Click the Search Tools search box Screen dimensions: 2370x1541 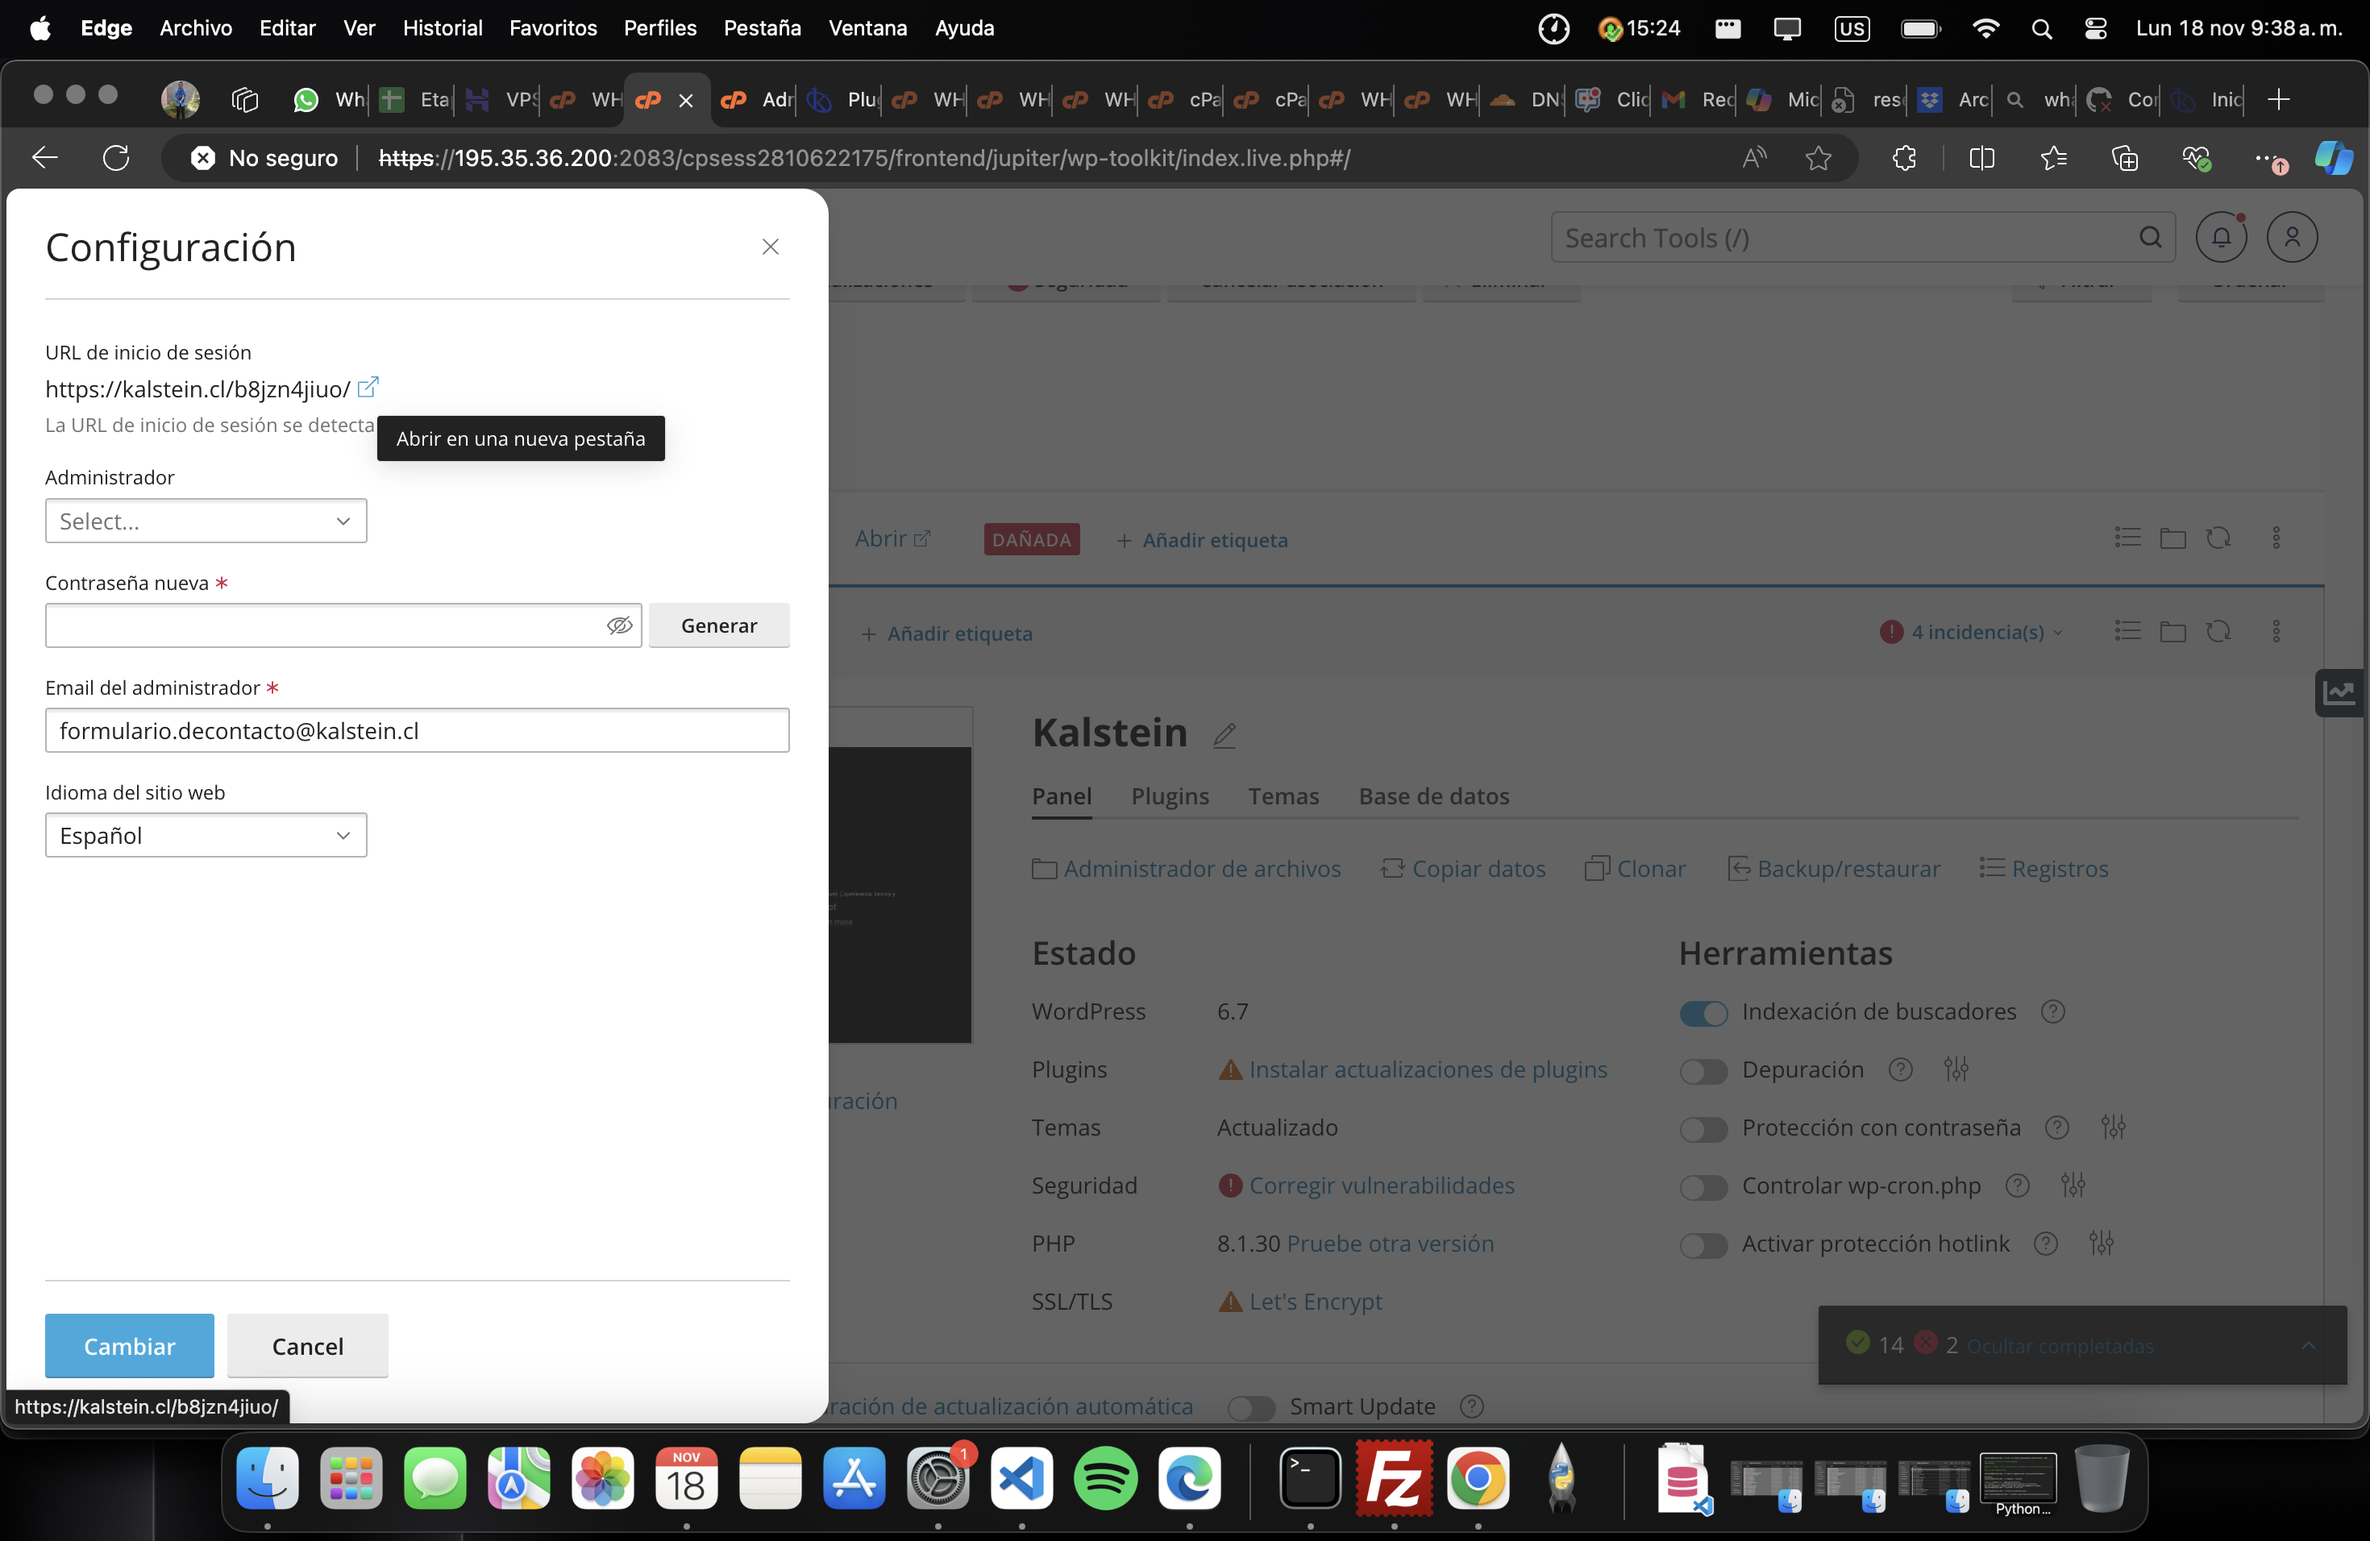[1863, 238]
